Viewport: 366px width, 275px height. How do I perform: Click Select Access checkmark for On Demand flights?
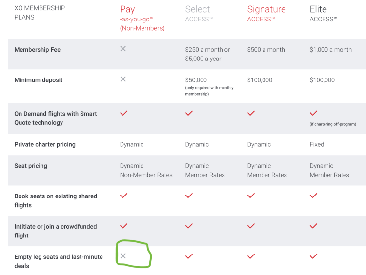pyautogui.click(x=189, y=113)
